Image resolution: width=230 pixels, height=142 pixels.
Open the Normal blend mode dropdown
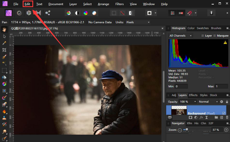tap(208, 101)
